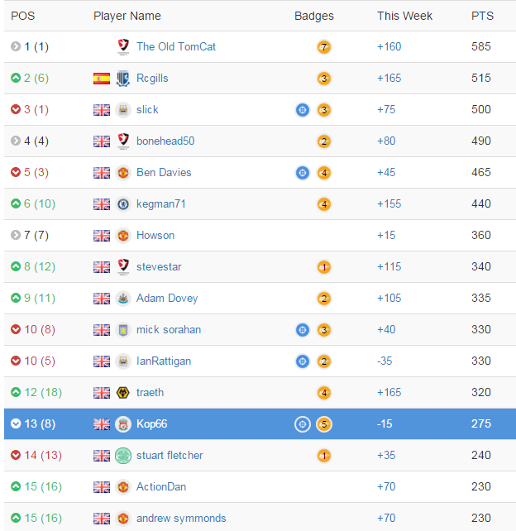Click the Chelsea crest next to kegman71

(x=123, y=203)
